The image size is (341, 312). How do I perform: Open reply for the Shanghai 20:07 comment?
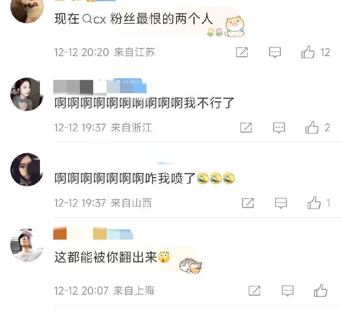point(287,291)
